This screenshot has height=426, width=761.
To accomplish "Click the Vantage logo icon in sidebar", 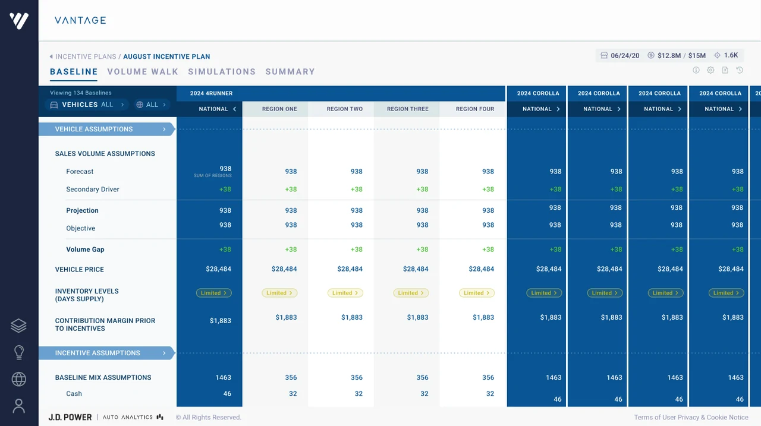I will (x=19, y=21).
